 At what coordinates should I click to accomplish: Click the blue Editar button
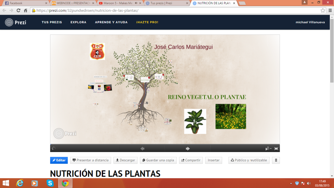tap(59, 160)
